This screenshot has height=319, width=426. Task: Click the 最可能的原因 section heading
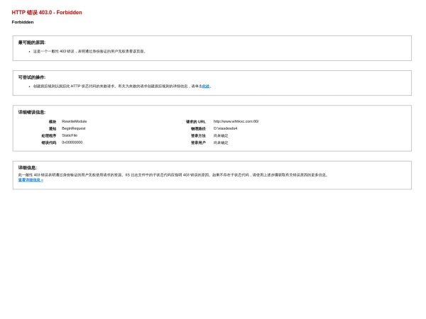tap(32, 43)
